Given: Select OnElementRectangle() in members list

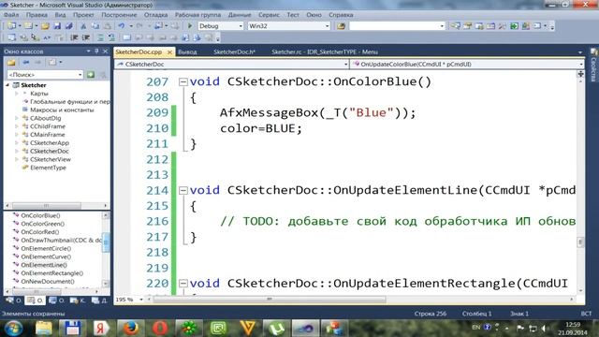Looking at the screenshot, I should [x=52, y=273].
